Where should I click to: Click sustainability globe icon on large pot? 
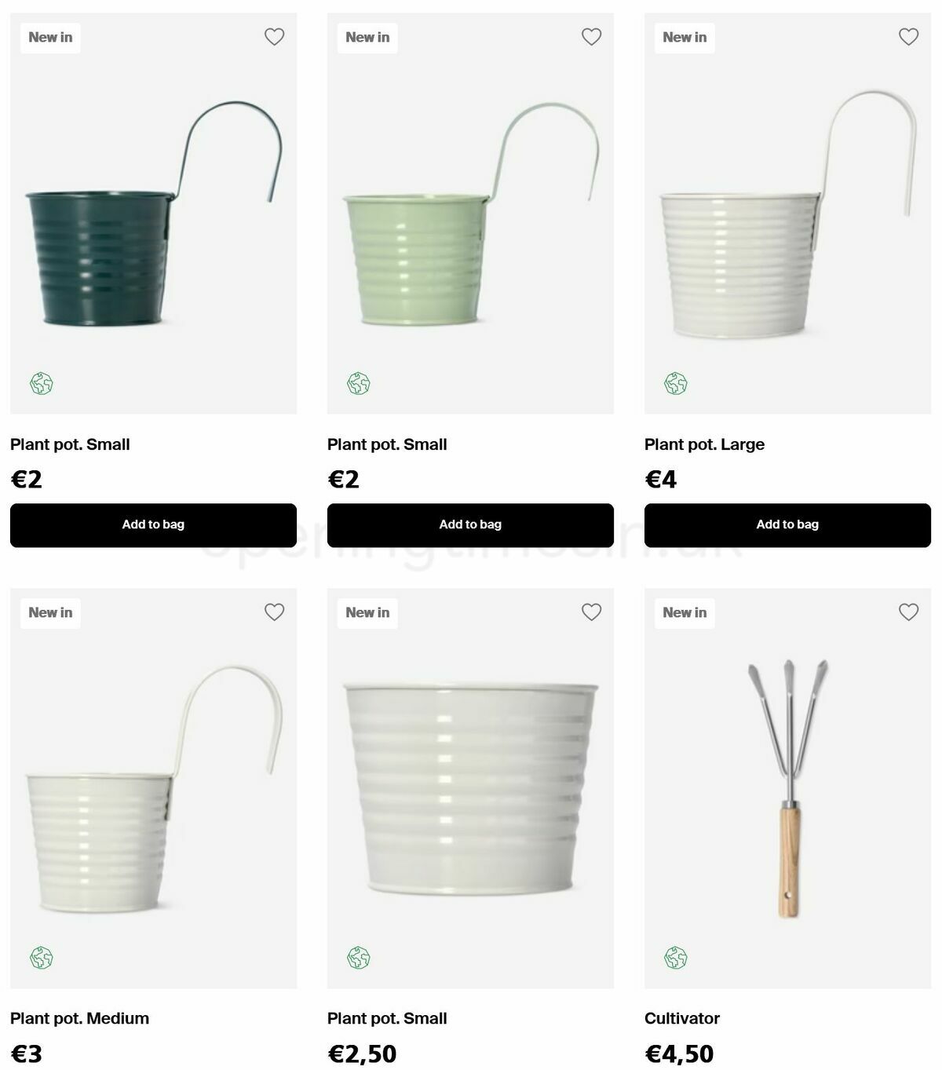pos(676,384)
